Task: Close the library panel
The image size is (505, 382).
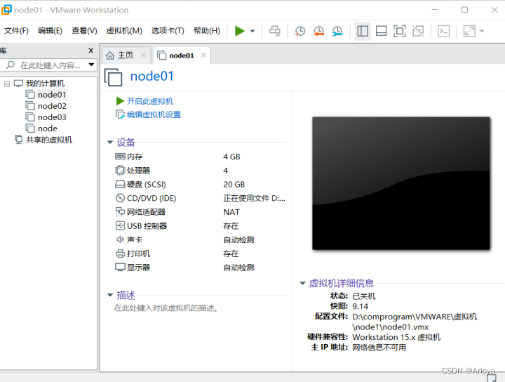Action: click(90, 51)
